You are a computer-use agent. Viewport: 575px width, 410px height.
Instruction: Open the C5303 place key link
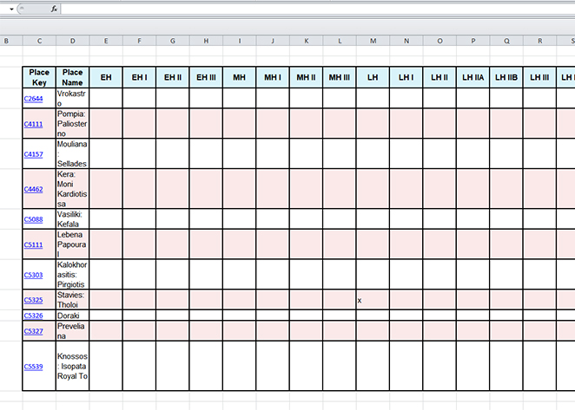click(x=33, y=275)
